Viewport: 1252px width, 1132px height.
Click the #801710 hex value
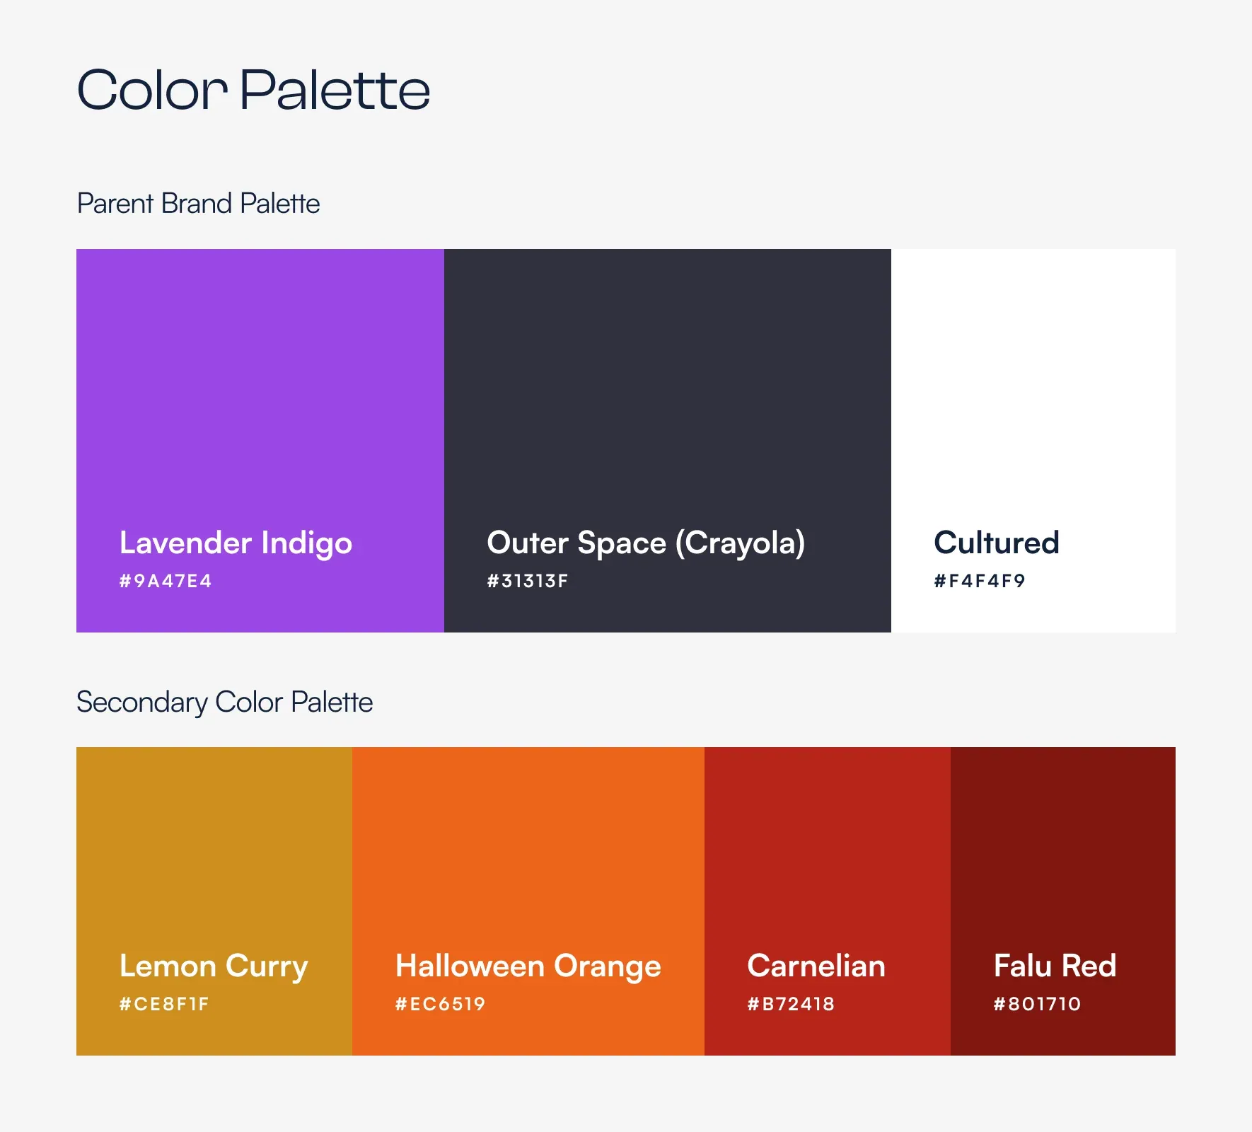click(1037, 1004)
